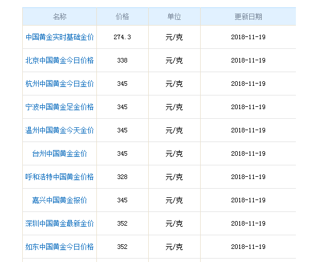Viewport: 325px width, 262px height.
Task: Open link 温州中国黄金今天金价
Action: point(60,130)
